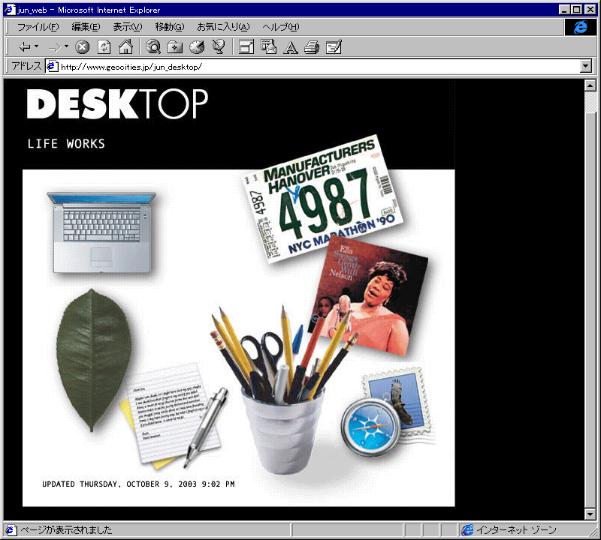Go back with the Back arrow
Image resolution: width=601 pixels, height=540 pixels.
click(24, 47)
